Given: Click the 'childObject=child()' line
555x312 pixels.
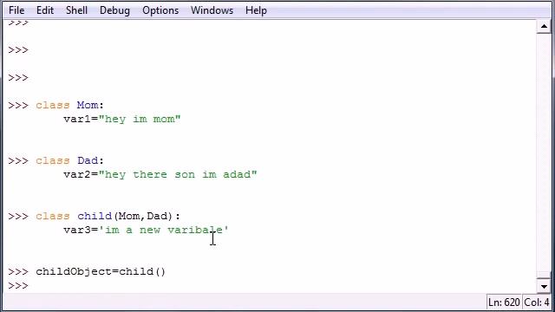Looking at the screenshot, I should click(x=101, y=271).
